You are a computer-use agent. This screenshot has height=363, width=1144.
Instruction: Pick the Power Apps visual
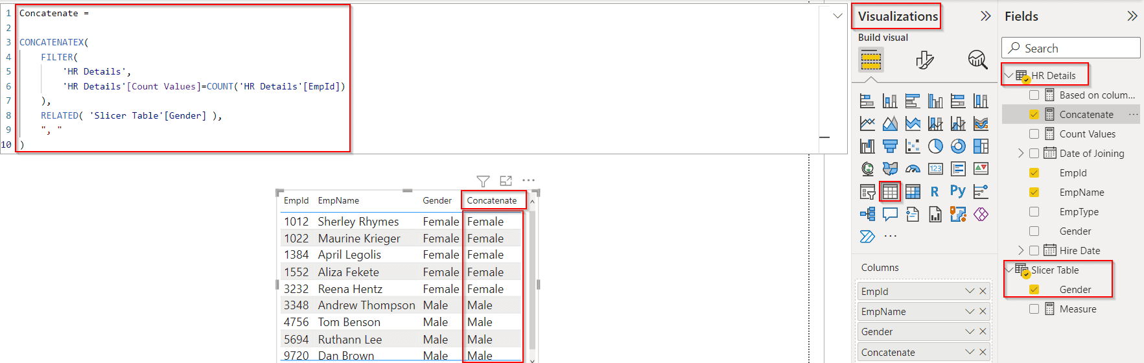[981, 214]
